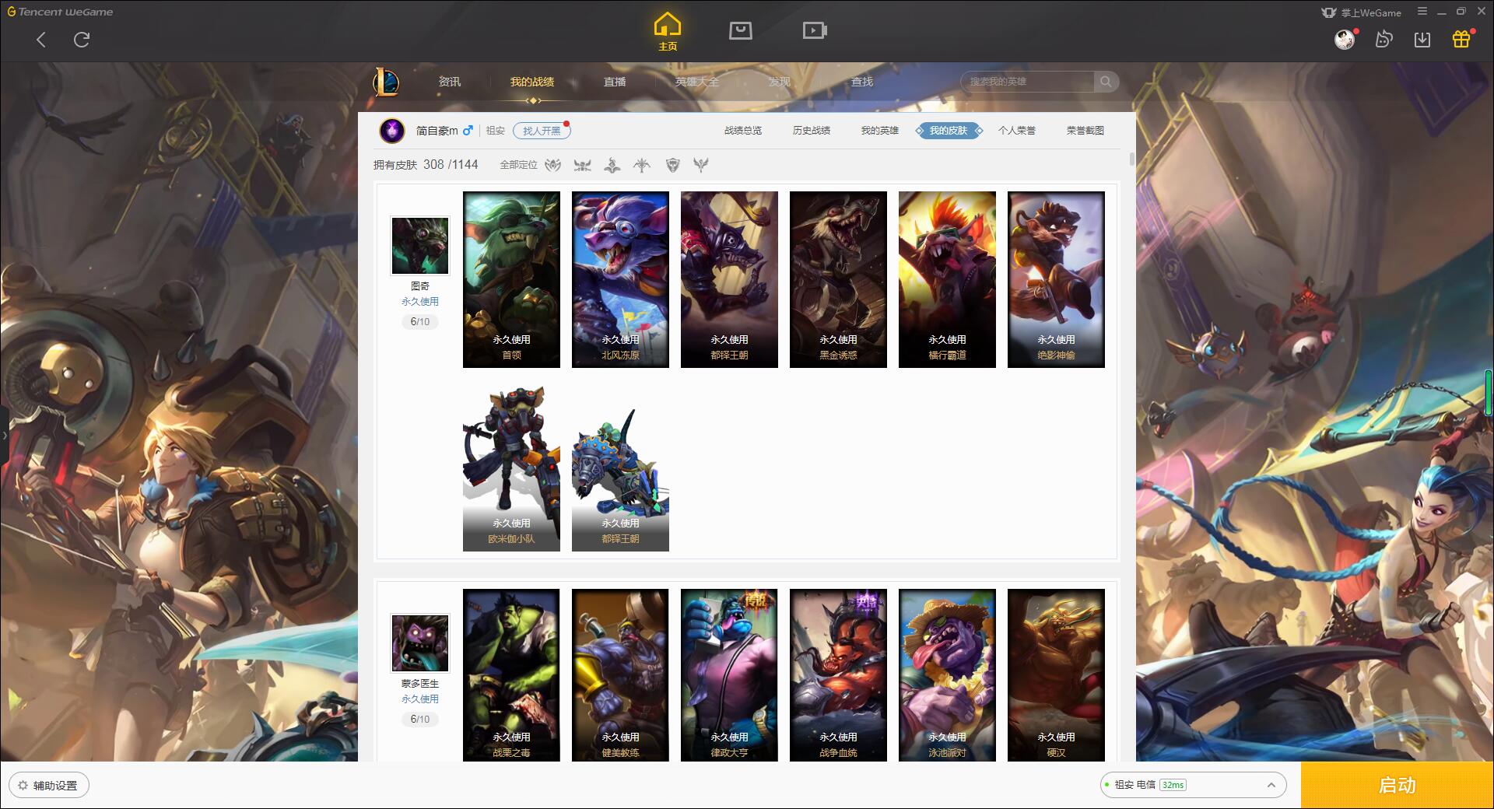
Task: Open the store bag icon in top bar
Action: [740, 30]
